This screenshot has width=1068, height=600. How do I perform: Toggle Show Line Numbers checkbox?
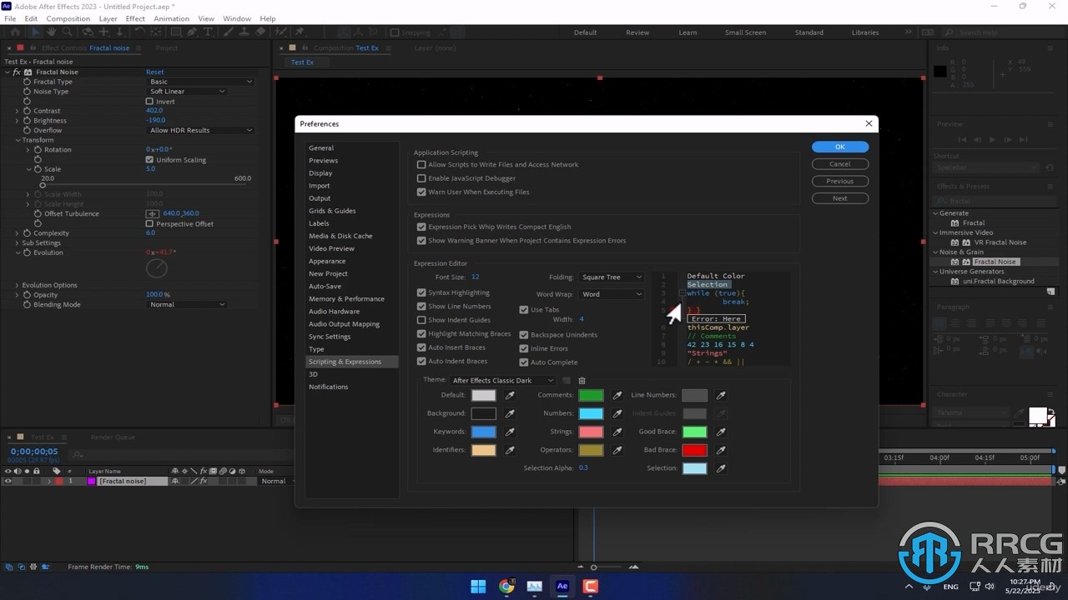pos(421,307)
